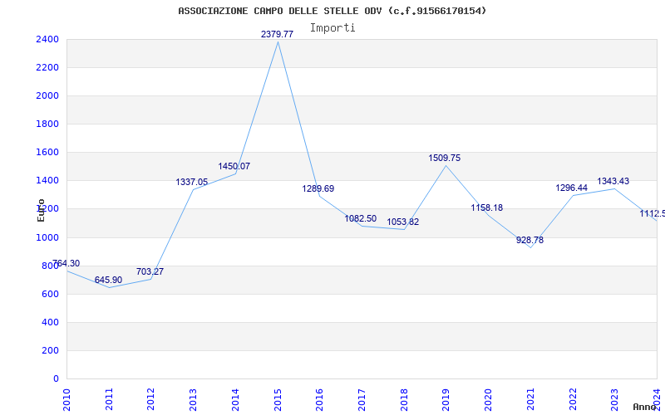
Task: Select data label 1289.69
Action: point(318,188)
